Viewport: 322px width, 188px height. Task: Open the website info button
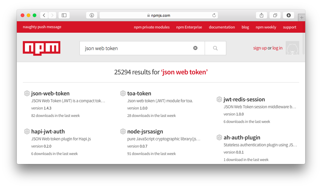(92, 15)
